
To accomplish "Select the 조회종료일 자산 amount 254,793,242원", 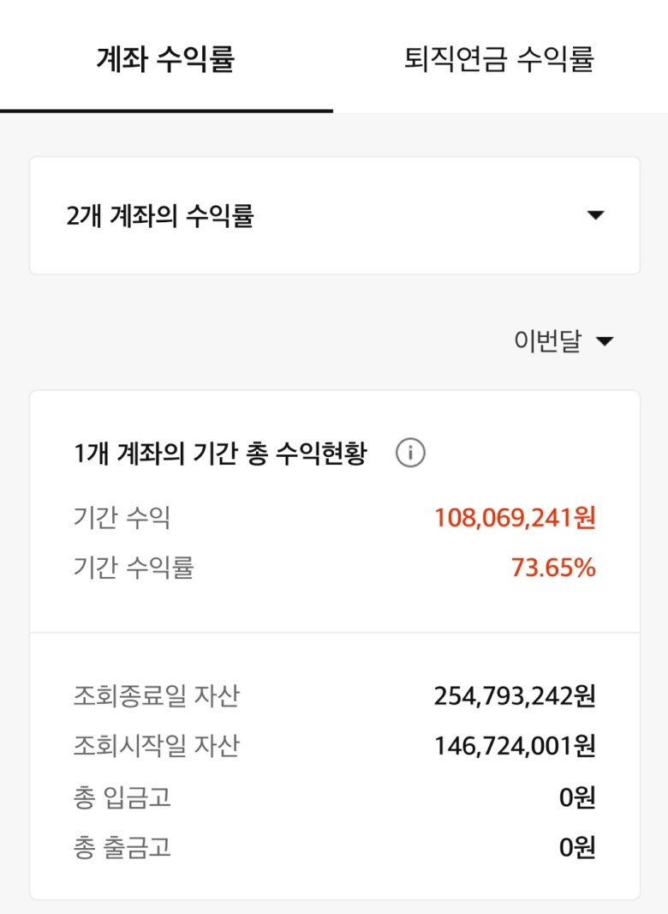I will click(515, 696).
